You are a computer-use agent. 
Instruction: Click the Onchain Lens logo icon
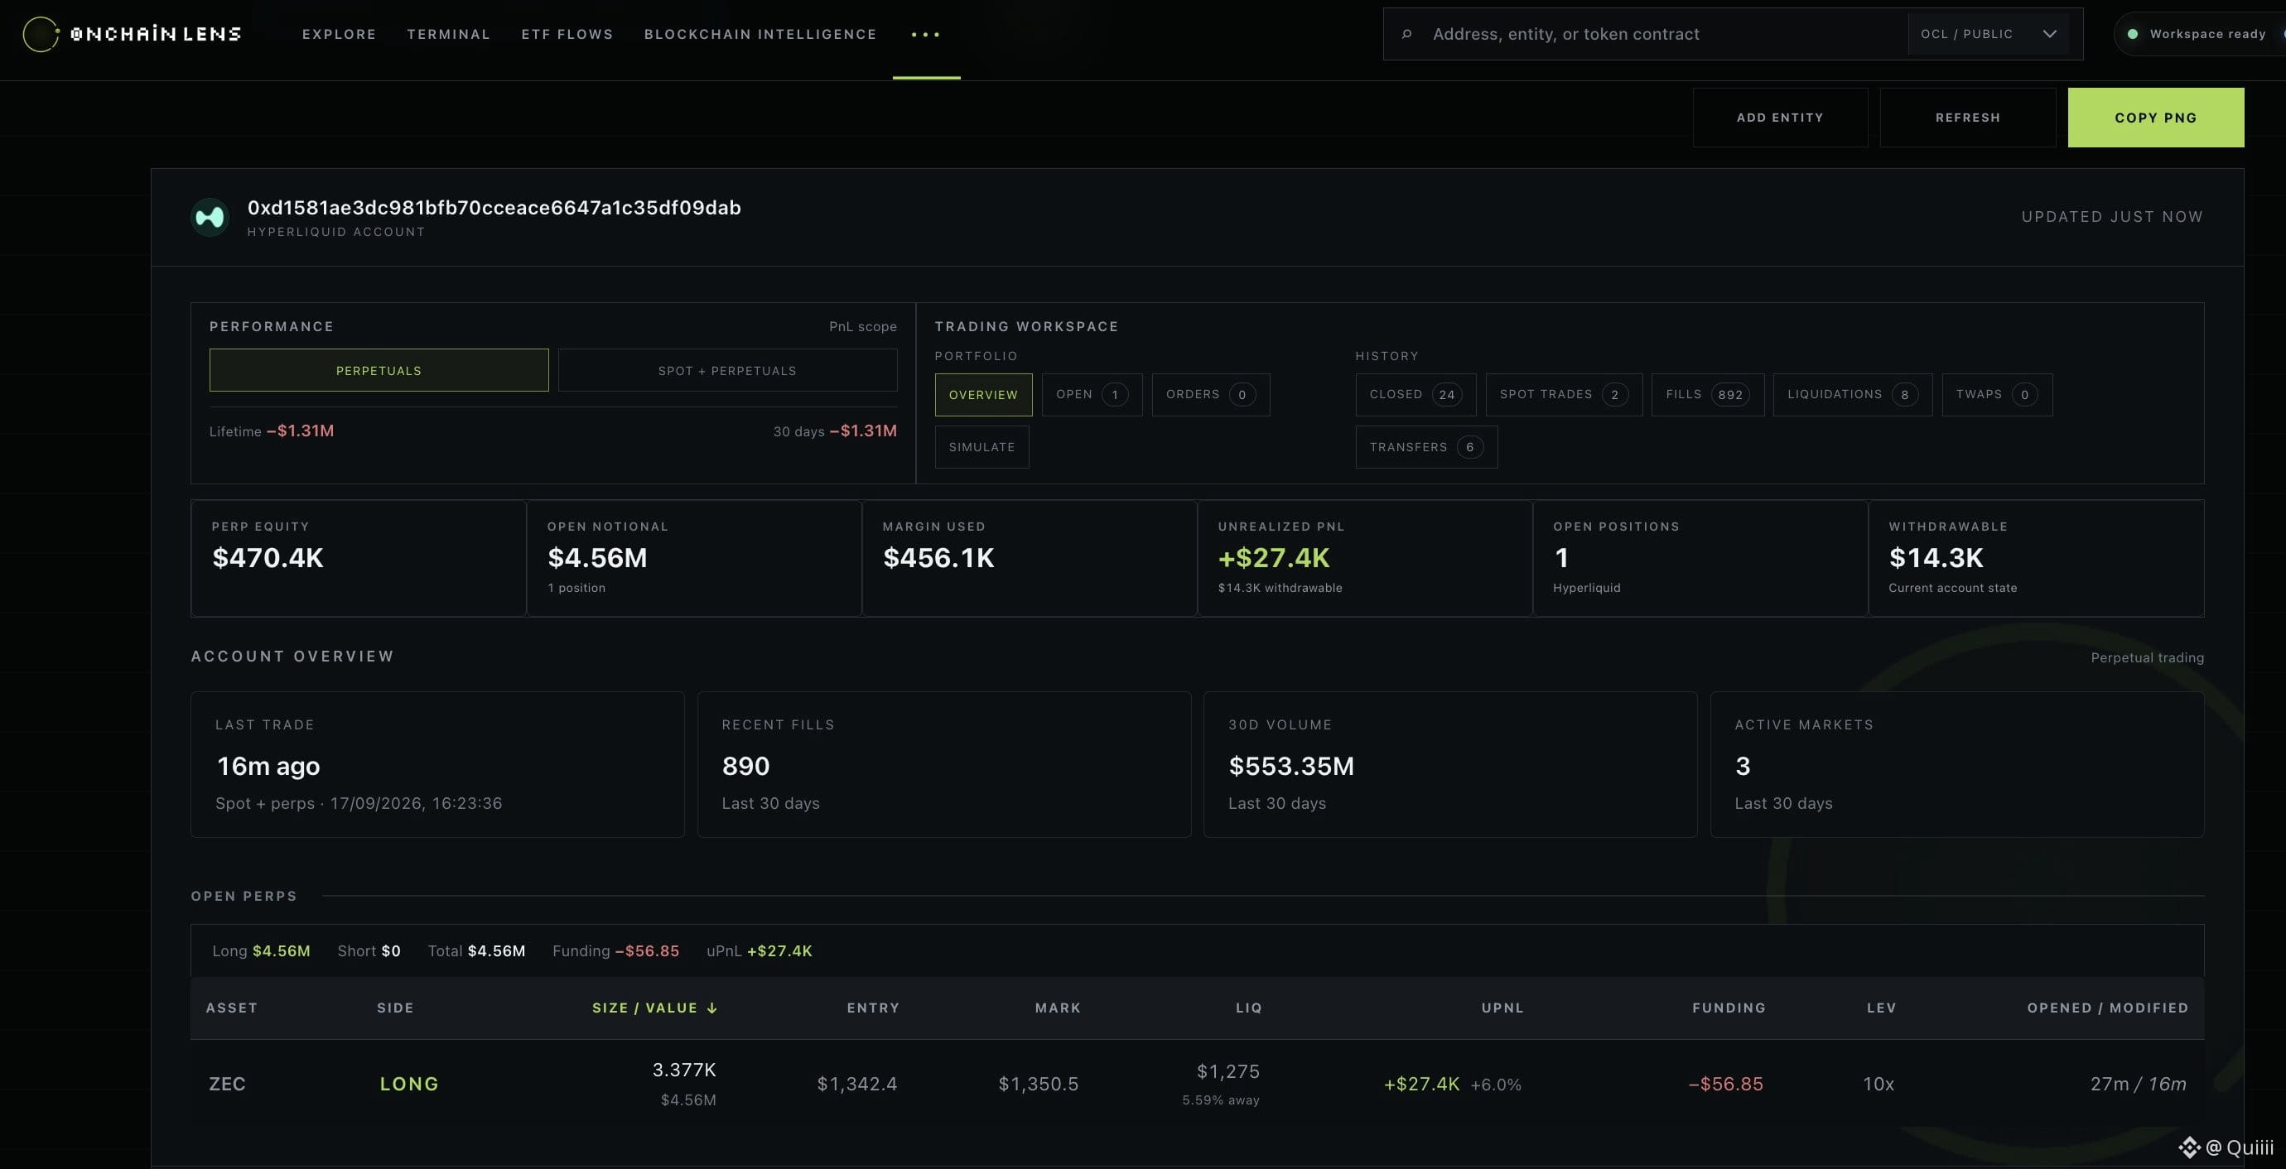pyautogui.click(x=41, y=35)
